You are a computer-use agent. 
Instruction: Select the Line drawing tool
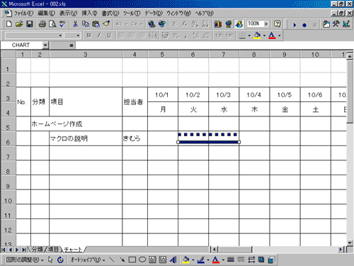point(112,260)
